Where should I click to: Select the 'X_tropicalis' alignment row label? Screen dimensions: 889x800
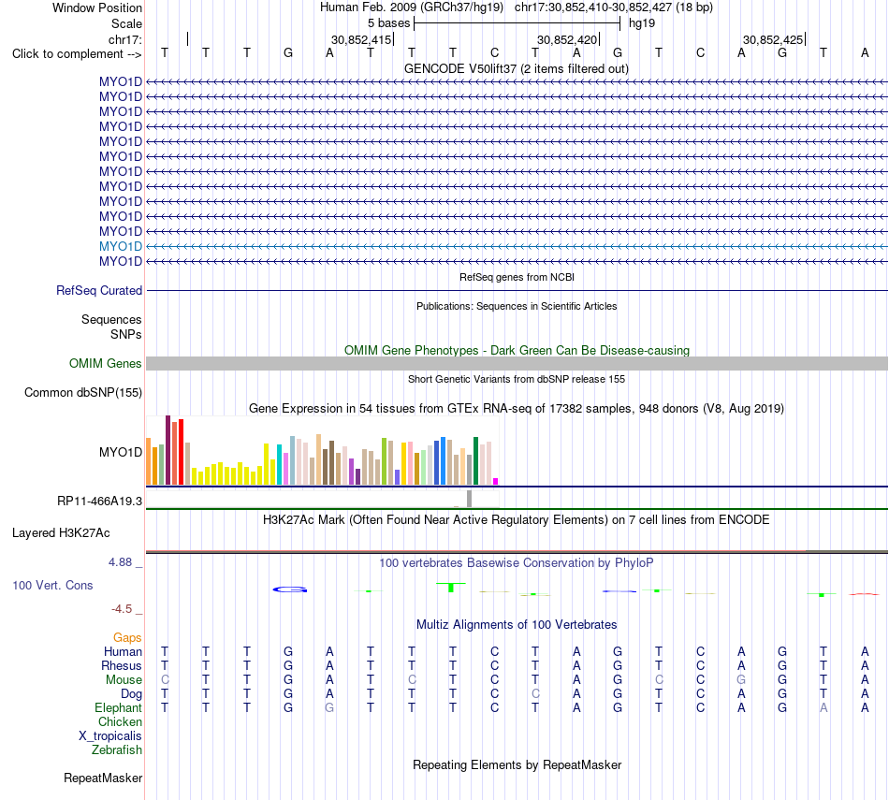tap(110, 736)
